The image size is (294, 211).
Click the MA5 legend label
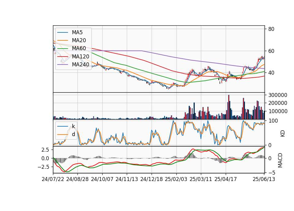pos(77,32)
